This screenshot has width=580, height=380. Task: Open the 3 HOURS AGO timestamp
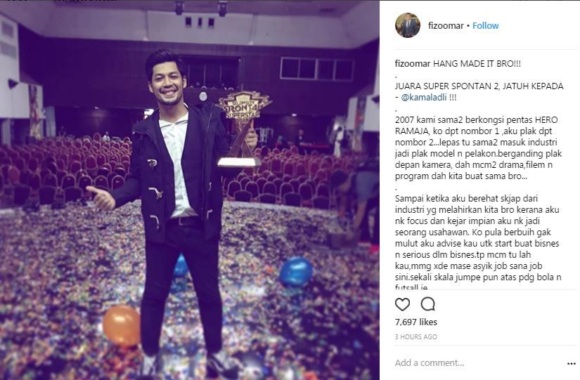415,336
